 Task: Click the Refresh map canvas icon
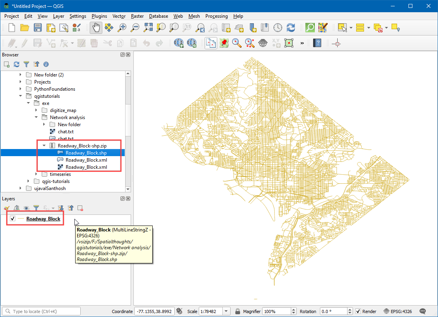point(291,28)
